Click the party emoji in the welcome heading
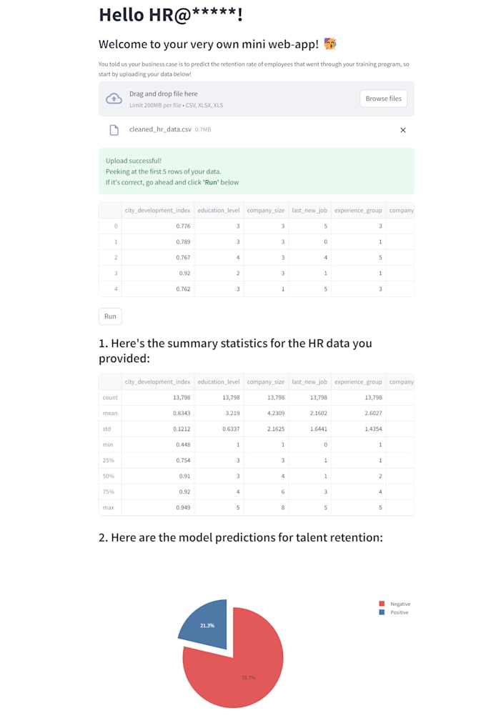 coord(329,44)
